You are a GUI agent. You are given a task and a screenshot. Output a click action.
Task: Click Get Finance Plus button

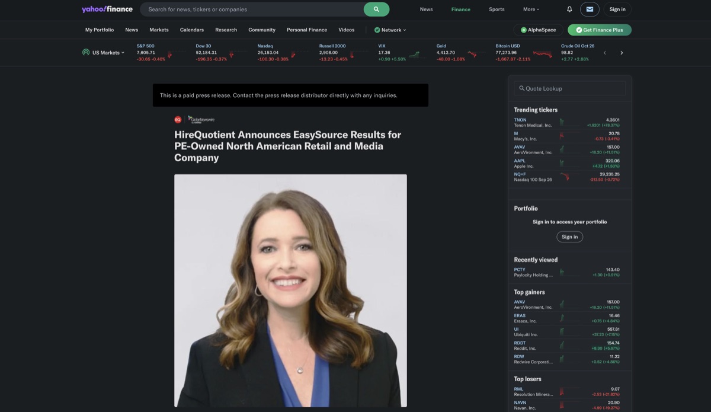click(600, 30)
